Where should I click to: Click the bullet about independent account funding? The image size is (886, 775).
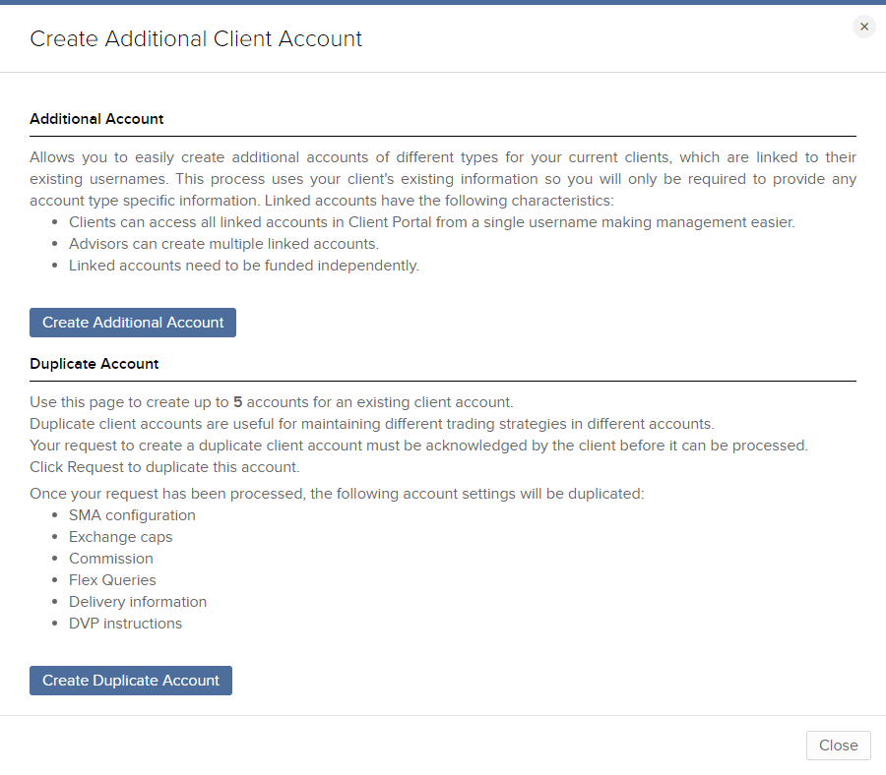click(244, 265)
